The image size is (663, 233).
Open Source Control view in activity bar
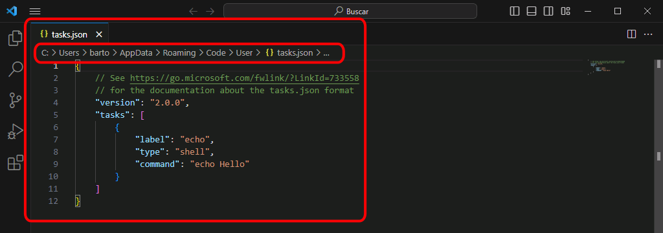point(16,100)
